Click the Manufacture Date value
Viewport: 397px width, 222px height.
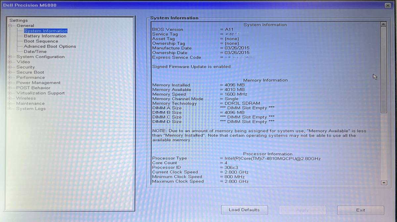click(x=237, y=48)
